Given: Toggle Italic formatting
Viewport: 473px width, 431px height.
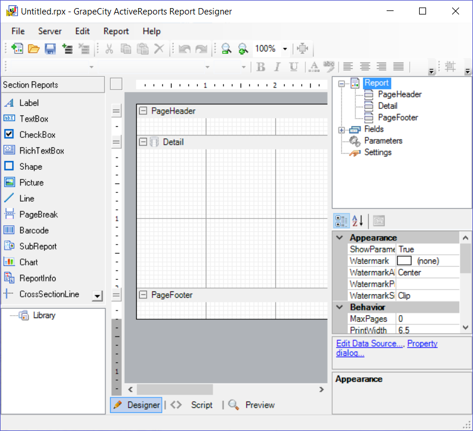Looking at the screenshot, I should (x=277, y=67).
